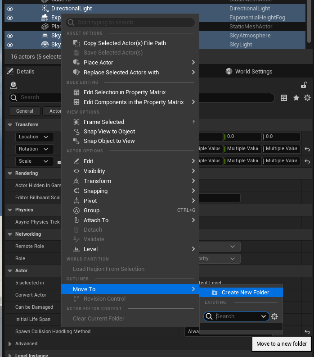Open folder search options gear

click(x=274, y=316)
